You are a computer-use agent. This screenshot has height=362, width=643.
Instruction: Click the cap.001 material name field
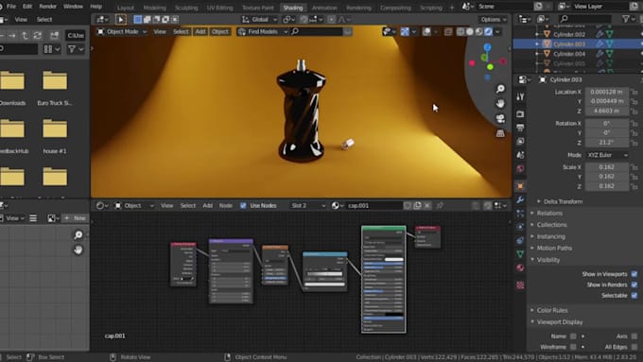pos(374,205)
